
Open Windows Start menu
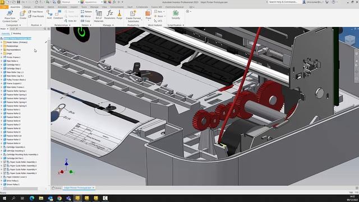click(4, 198)
